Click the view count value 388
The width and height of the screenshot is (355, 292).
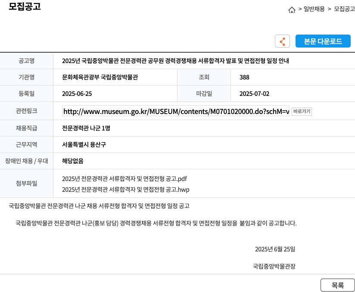pos(244,77)
